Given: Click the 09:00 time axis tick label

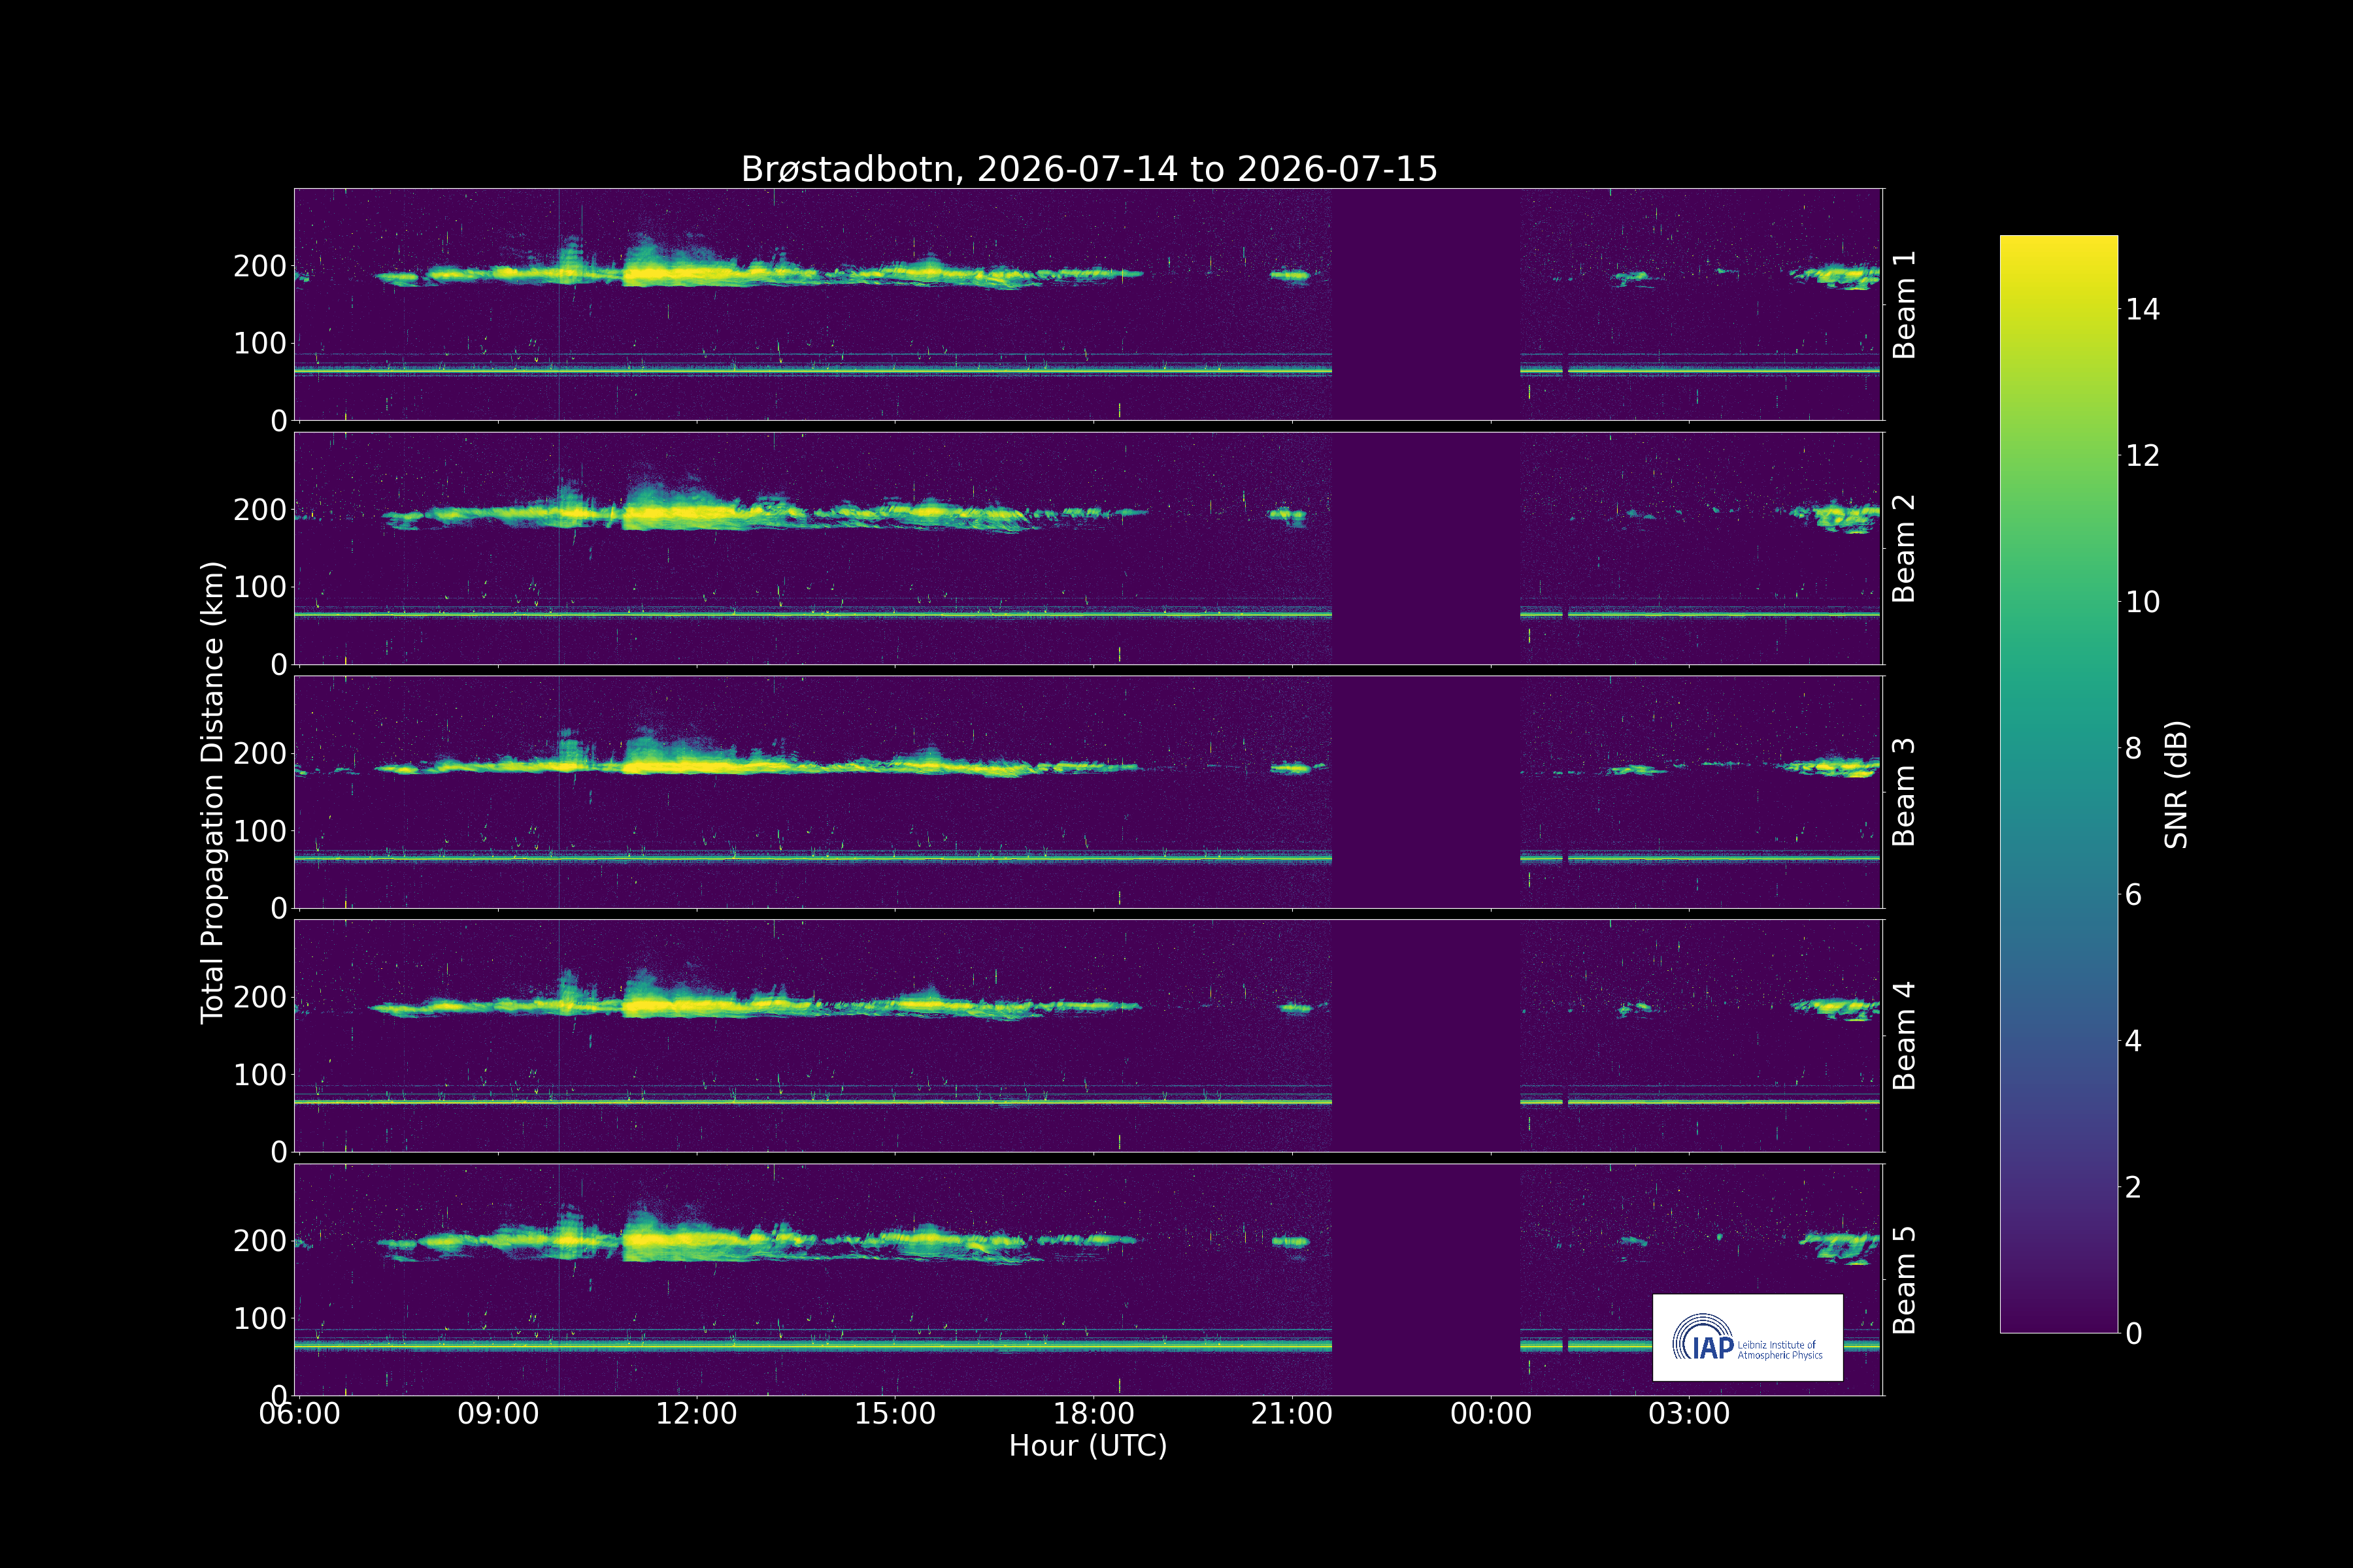Looking at the screenshot, I should click(x=498, y=1414).
